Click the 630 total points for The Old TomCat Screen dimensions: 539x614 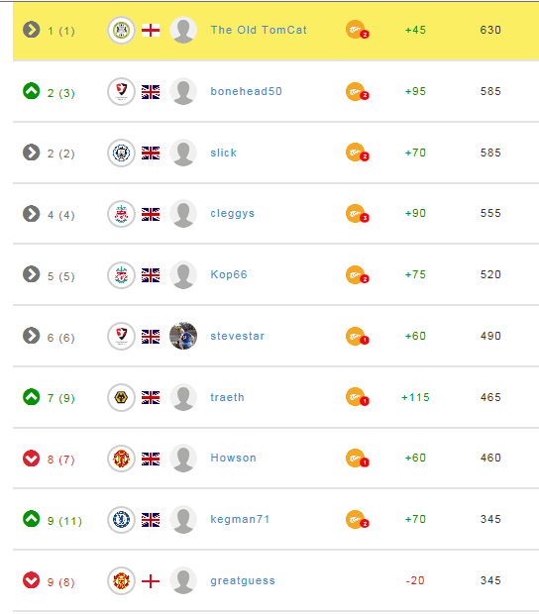(x=490, y=30)
